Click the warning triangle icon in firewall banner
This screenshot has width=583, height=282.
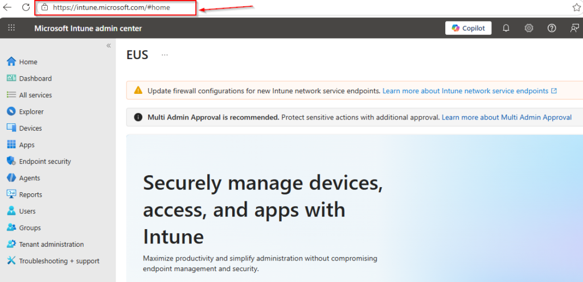(138, 90)
